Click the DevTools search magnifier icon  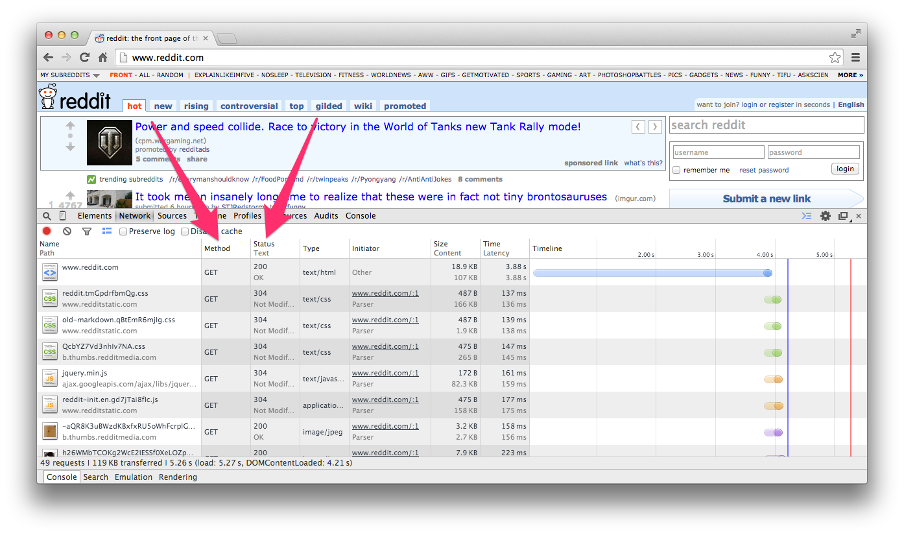pyautogui.click(x=47, y=216)
